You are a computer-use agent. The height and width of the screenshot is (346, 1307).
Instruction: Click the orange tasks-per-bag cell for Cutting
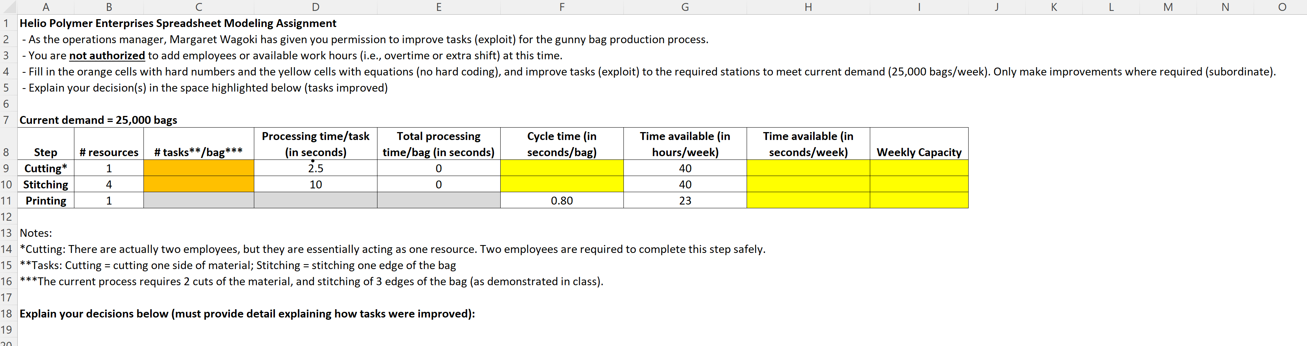(x=198, y=168)
